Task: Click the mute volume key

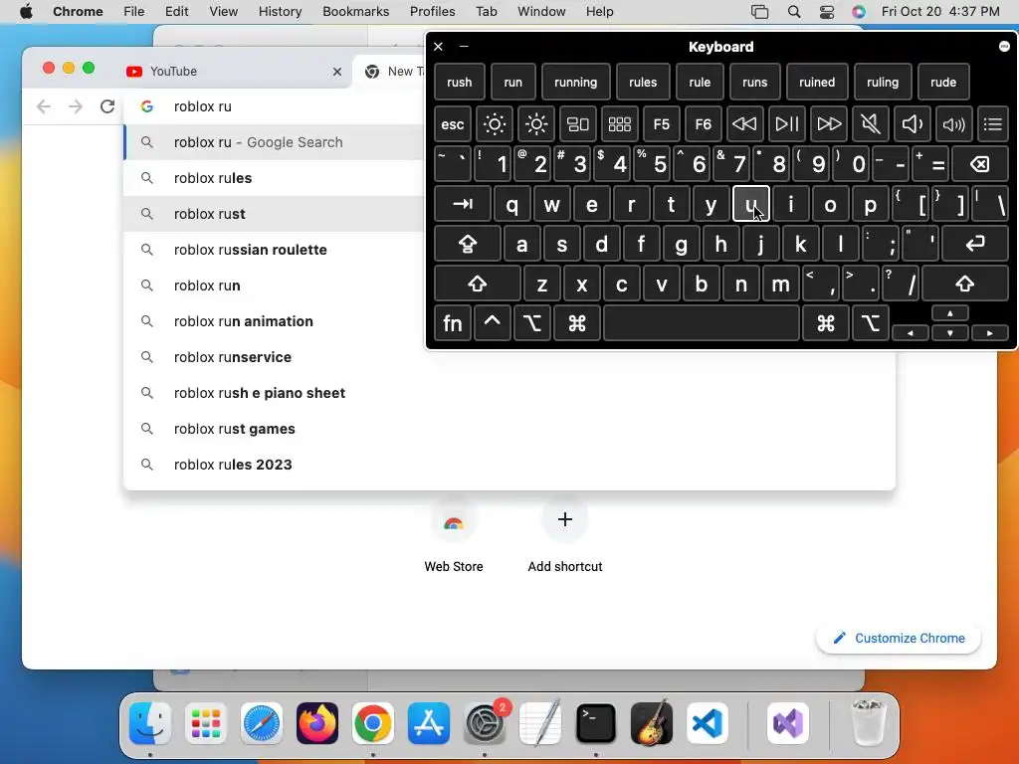Action: coord(870,124)
